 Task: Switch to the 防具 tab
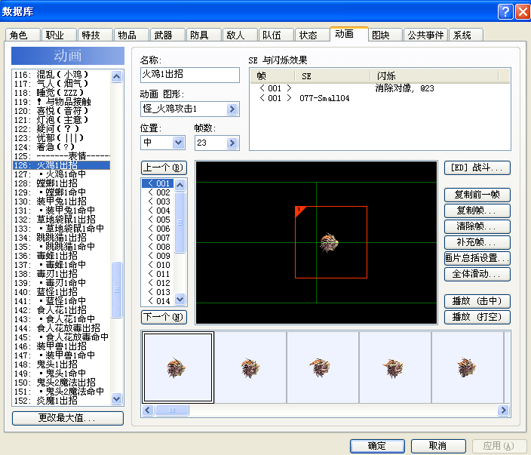point(203,35)
